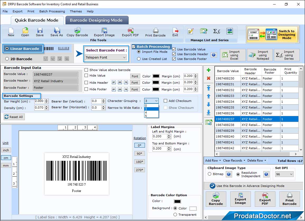Click the Save As icon
The image size is (305, 221).
click(57, 32)
